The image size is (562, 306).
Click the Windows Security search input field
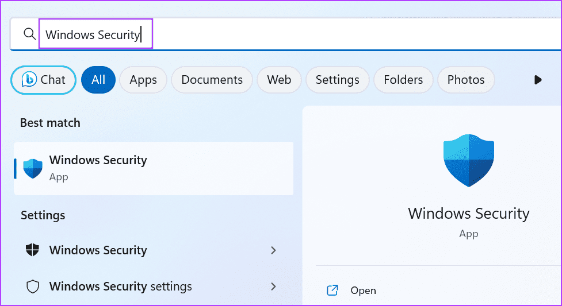click(286, 34)
